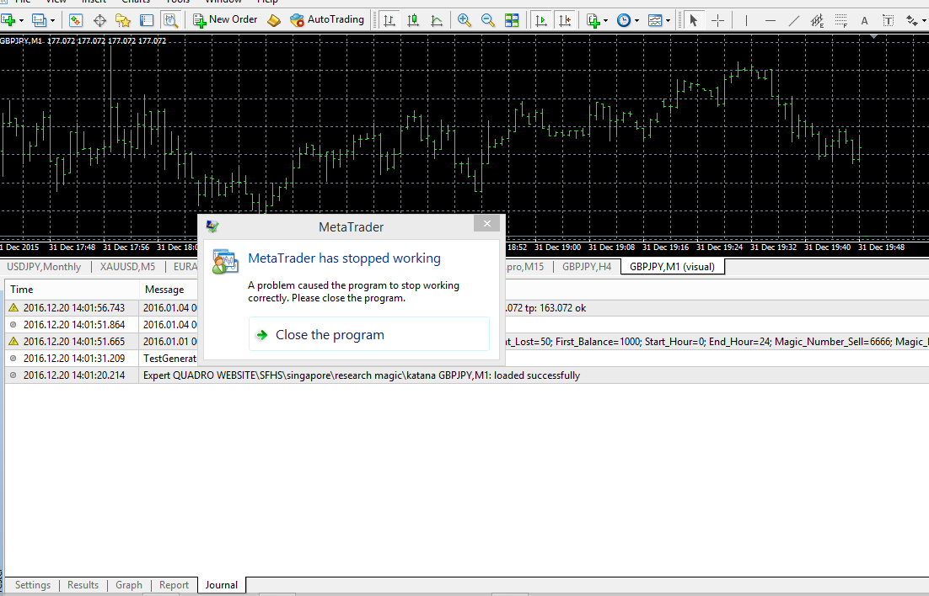Switch chart to bar chart mode
The image size is (929, 596).
(x=389, y=21)
